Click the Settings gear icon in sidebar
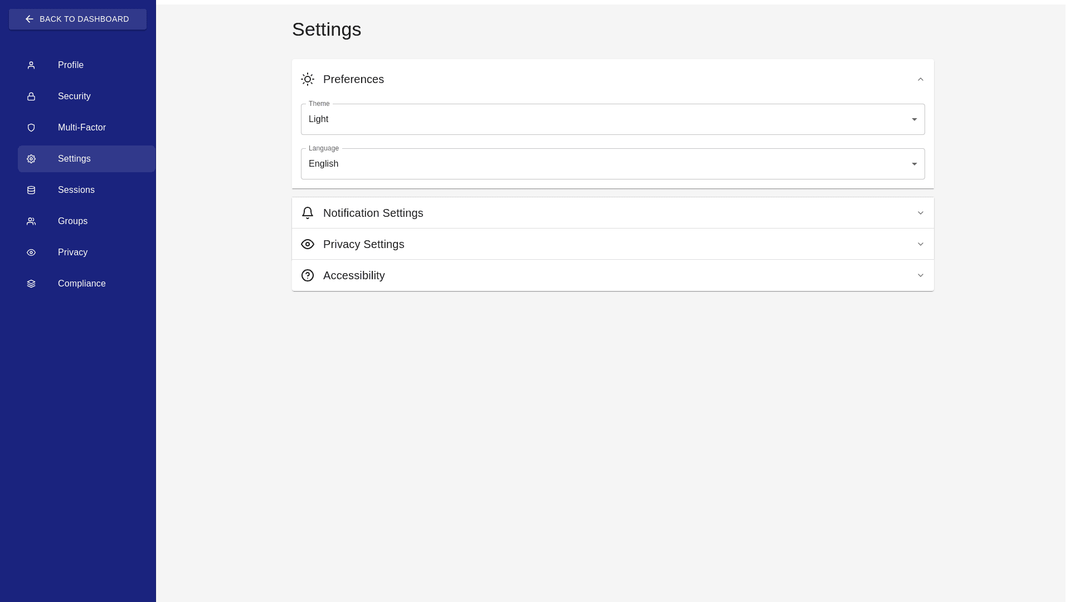 tap(31, 159)
